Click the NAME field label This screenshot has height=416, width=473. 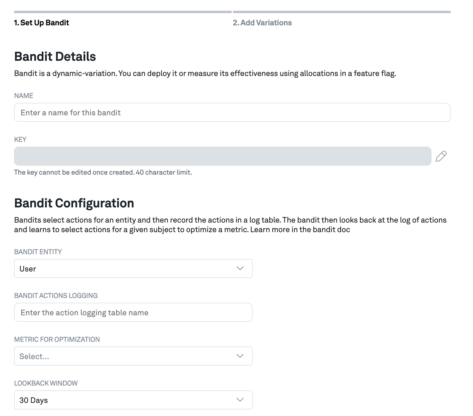click(x=24, y=96)
